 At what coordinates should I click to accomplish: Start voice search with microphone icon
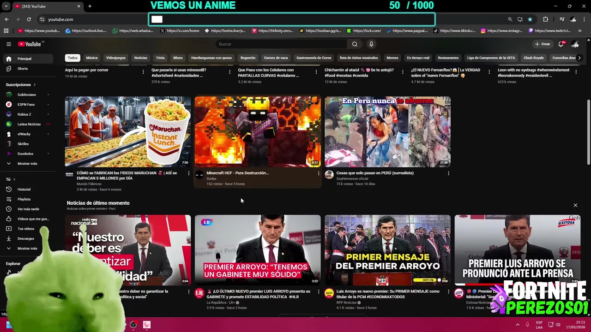tap(371, 44)
